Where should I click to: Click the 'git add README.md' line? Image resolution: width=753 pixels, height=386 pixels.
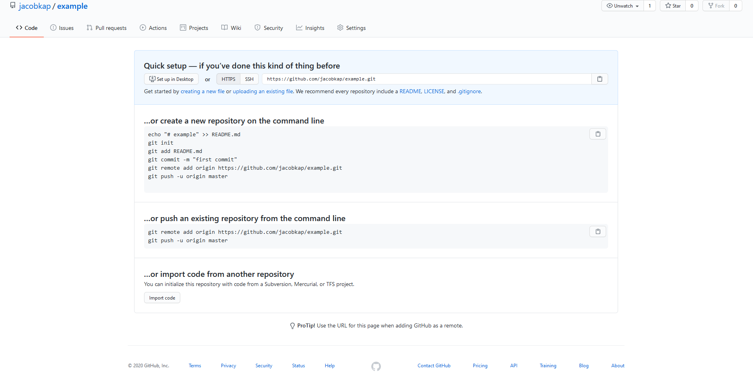175,151
